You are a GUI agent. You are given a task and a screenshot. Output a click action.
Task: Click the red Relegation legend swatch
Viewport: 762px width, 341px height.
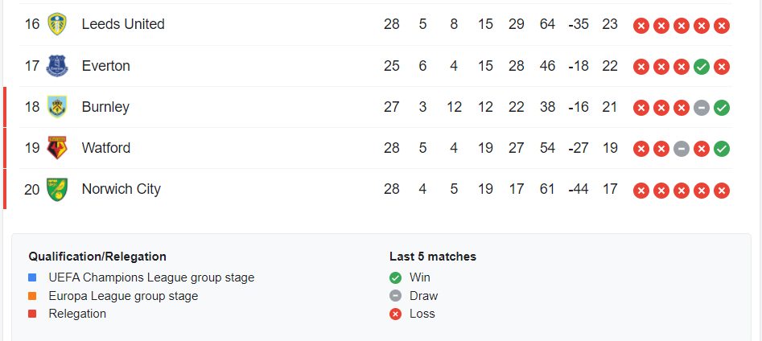click(x=32, y=314)
